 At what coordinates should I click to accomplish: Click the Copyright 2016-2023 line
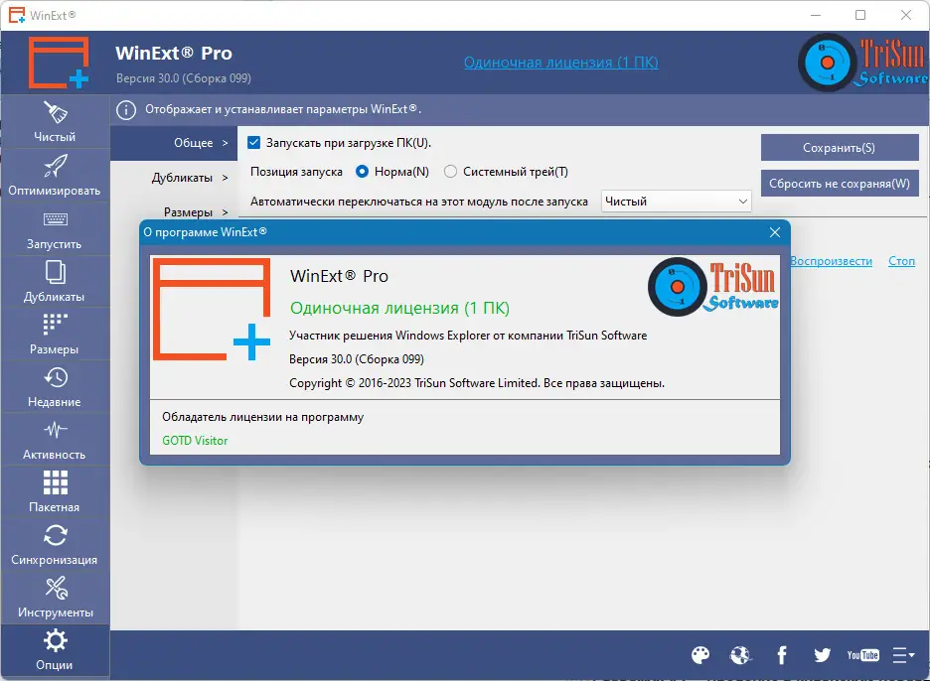[477, 383]
